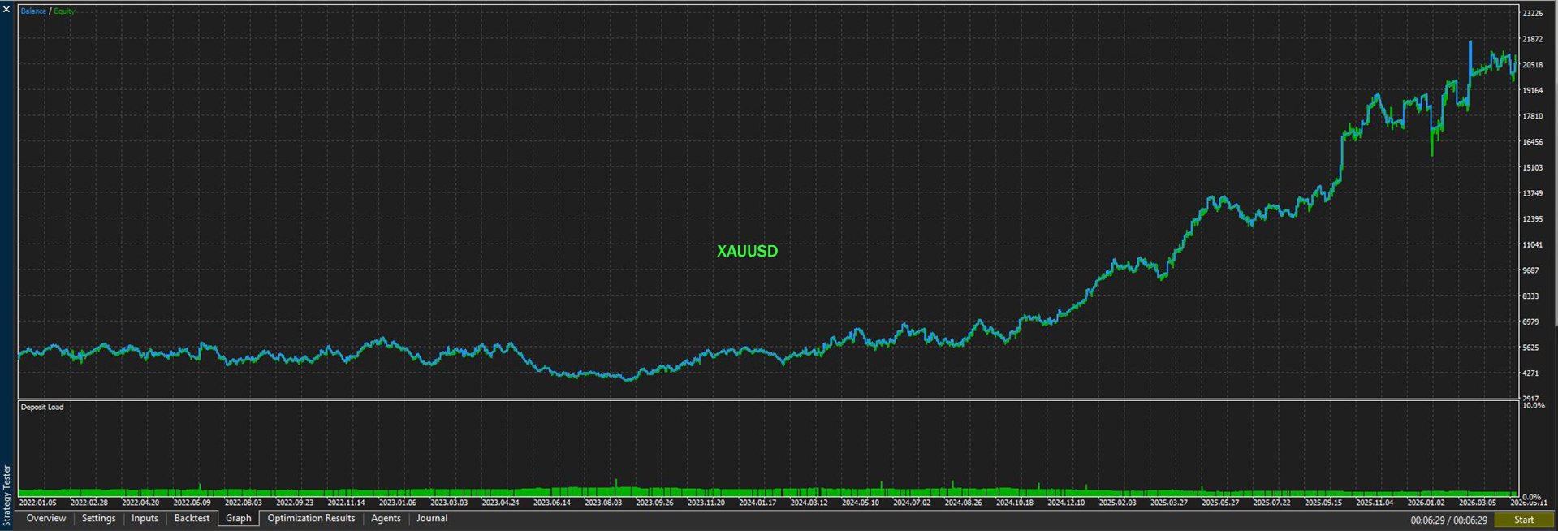Switch to the Overview tab
This screenshot has width=1558, height=531.
coord(46,519)
